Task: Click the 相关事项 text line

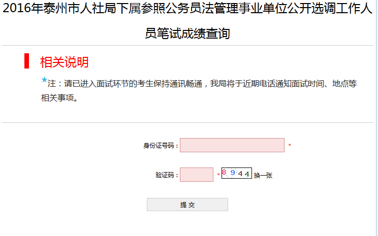Action: [59, 98]
